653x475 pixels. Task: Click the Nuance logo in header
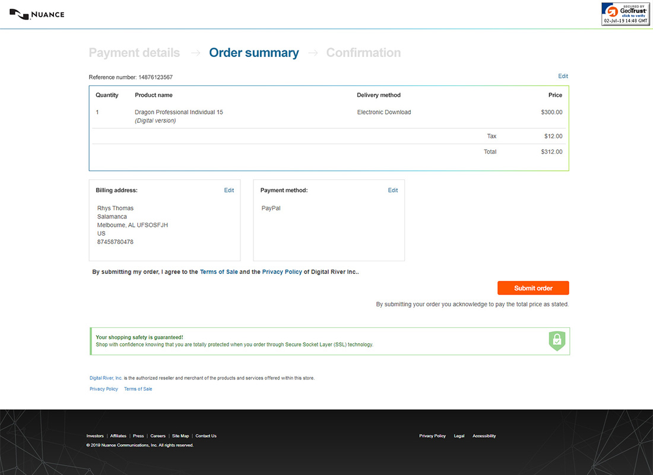pos(37,14)
